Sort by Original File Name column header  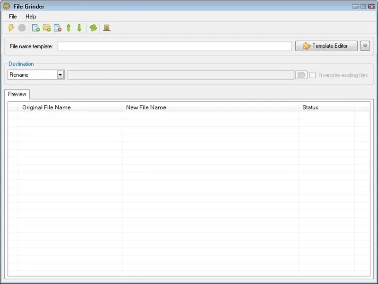pos(70,107)
